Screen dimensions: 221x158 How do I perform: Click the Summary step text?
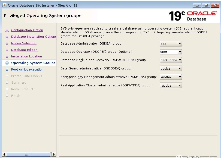(19, 83)
